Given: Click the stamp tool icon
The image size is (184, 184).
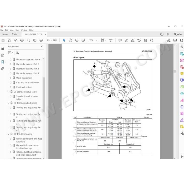Looking at the screenshot, I should pos(139,40).
